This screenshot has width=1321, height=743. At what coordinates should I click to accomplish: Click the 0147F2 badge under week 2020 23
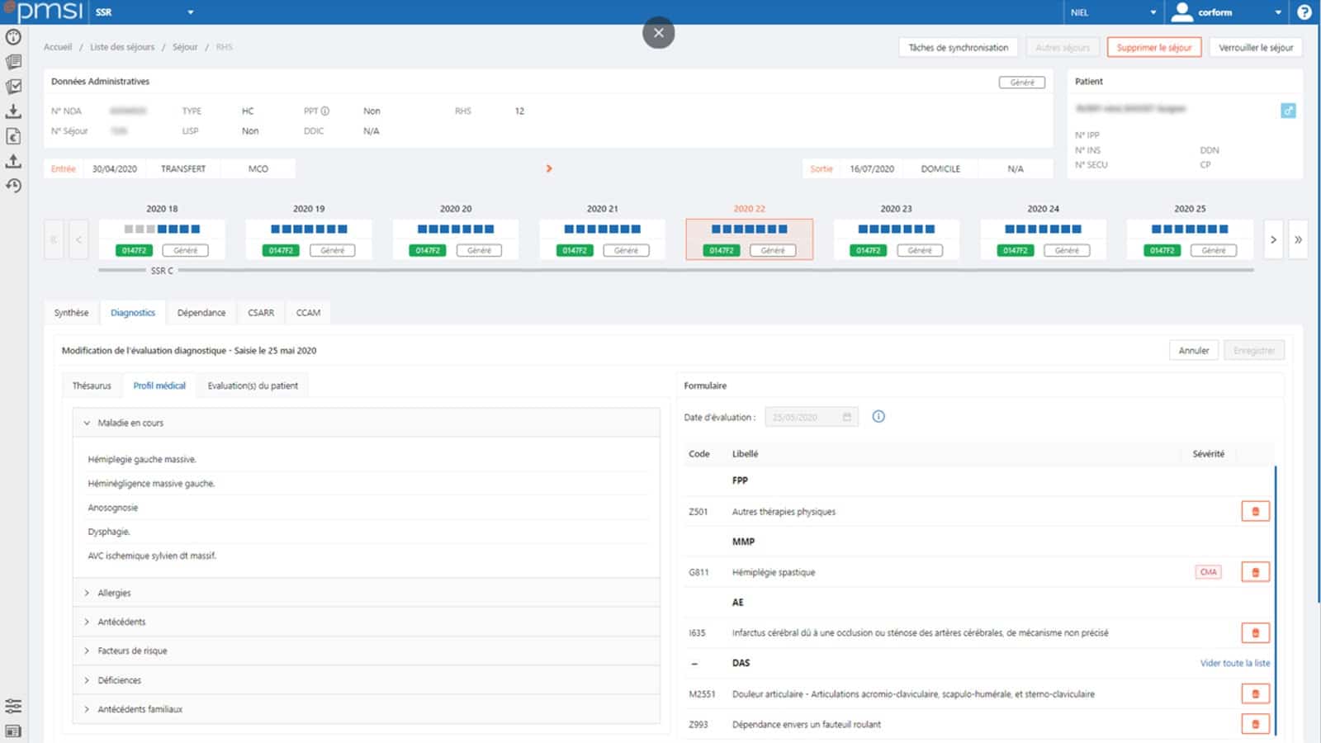tap(868, 250)
